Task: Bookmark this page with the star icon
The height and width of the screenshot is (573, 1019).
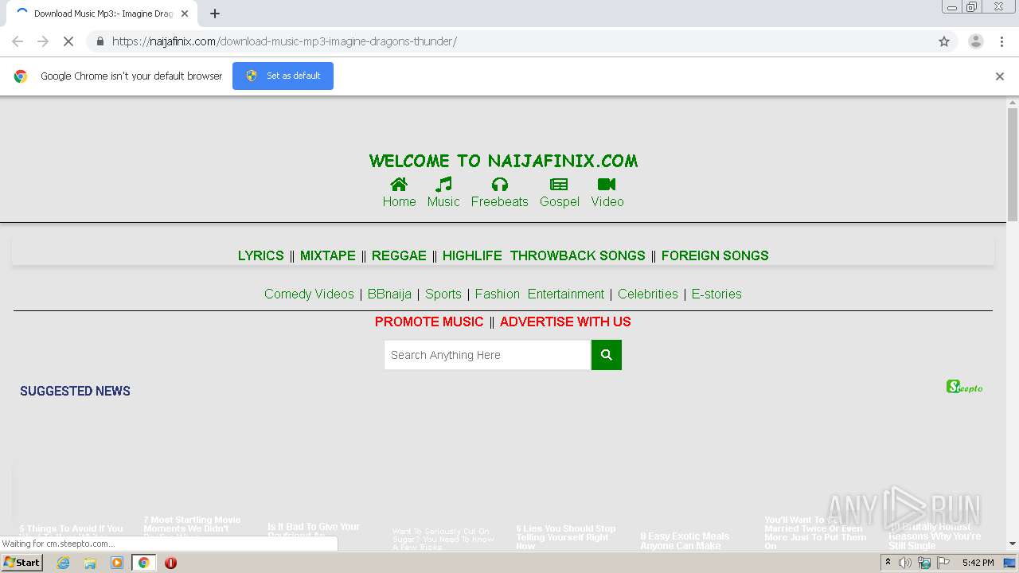Action: click(x=944, y=41)
